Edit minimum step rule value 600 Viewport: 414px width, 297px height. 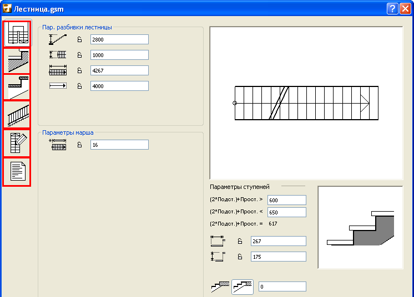287,200
